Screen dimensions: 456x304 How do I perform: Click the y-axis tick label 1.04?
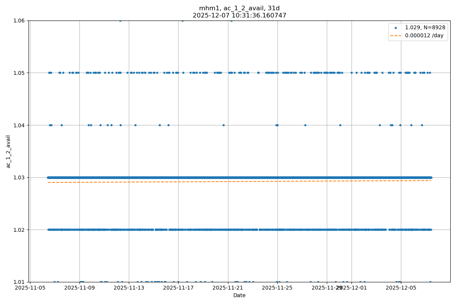coord(19,125)
